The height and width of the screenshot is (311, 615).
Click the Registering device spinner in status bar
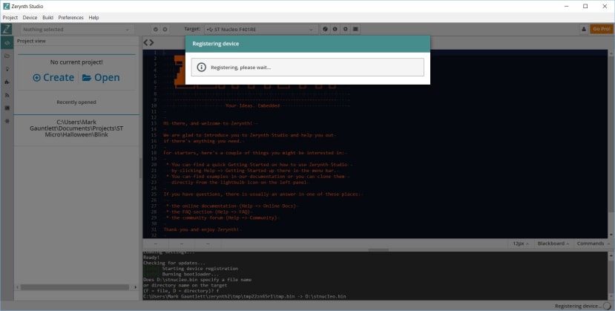click(607, 306)
